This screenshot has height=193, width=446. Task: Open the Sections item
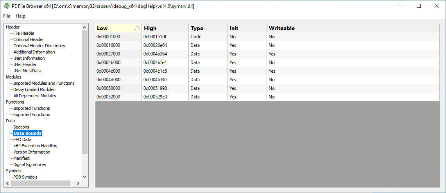coord(21,127)
